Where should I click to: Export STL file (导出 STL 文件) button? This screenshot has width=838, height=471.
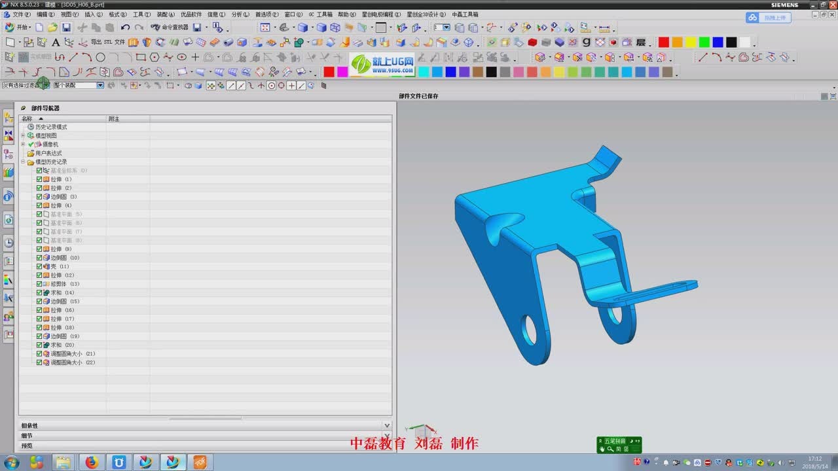107,42
